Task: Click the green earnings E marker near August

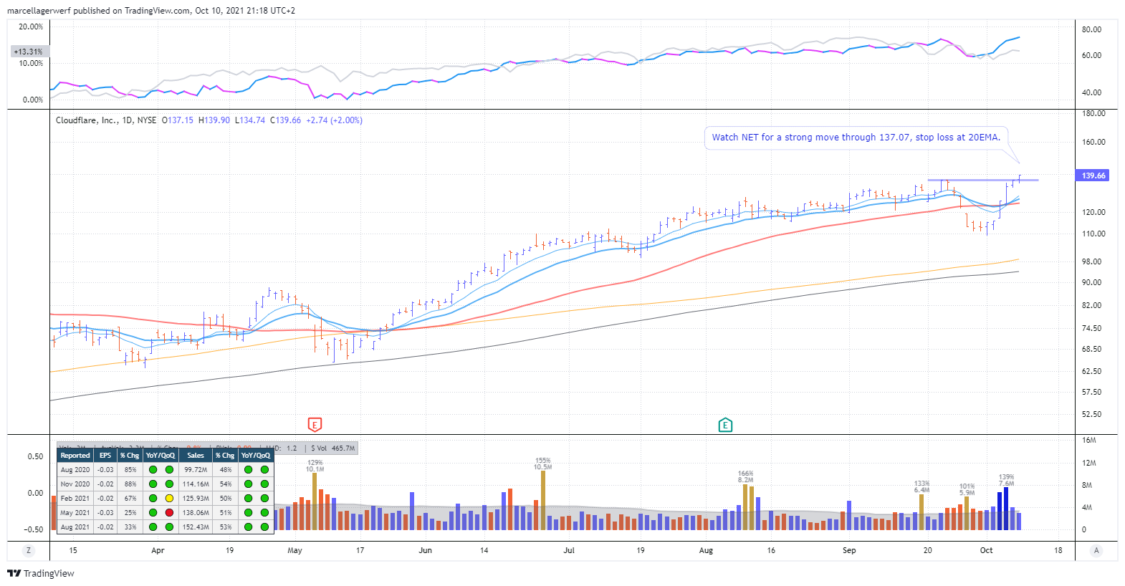Action: [725, 425]
